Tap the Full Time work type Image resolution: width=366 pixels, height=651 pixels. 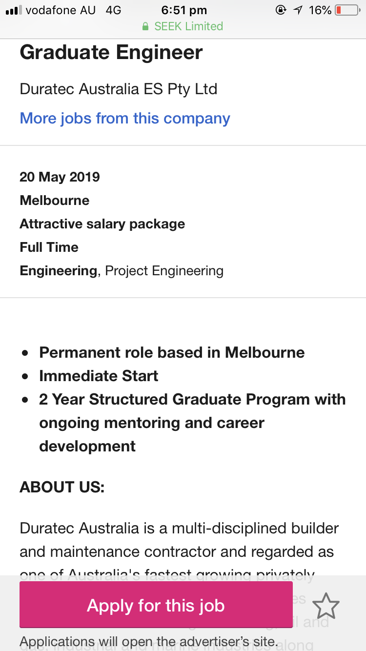(x=49, y=247)
